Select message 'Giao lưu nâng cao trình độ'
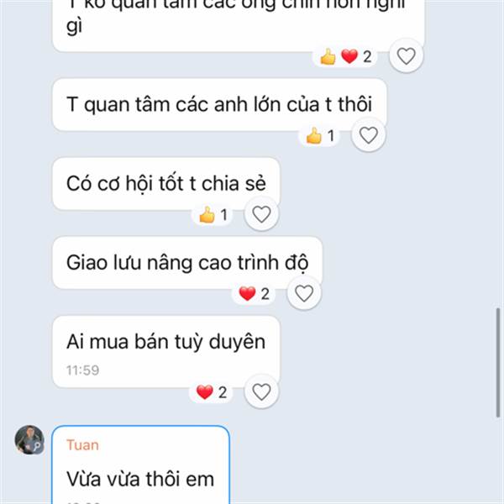The image size is (504, 504). tap(187, 263)
